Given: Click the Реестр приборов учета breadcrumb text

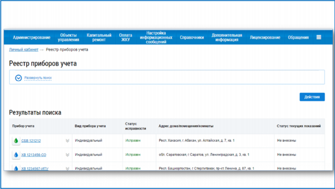Looking at the screenshot, I should coord(67,50).
